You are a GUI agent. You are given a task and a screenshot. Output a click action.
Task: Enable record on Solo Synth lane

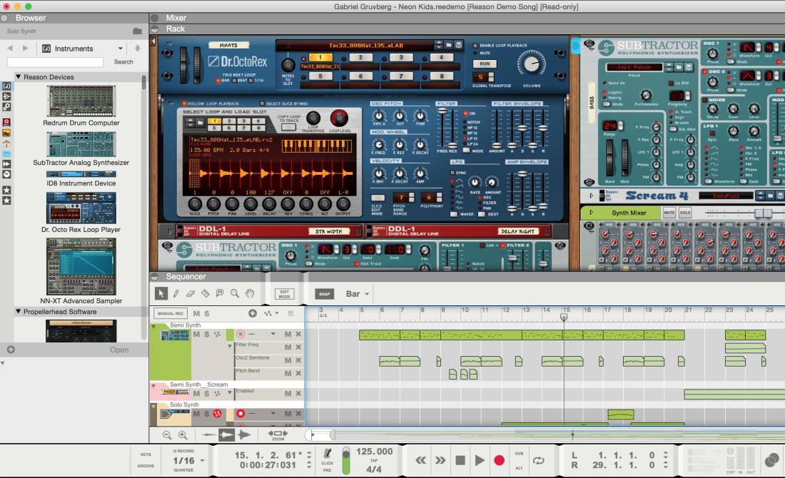[x=240, y=413]
